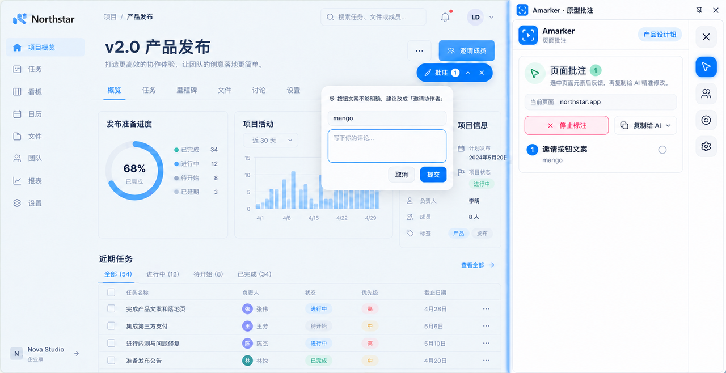Screen dimensions: 726x373
Task: Click the 停止标注 button
Action: 567,125
